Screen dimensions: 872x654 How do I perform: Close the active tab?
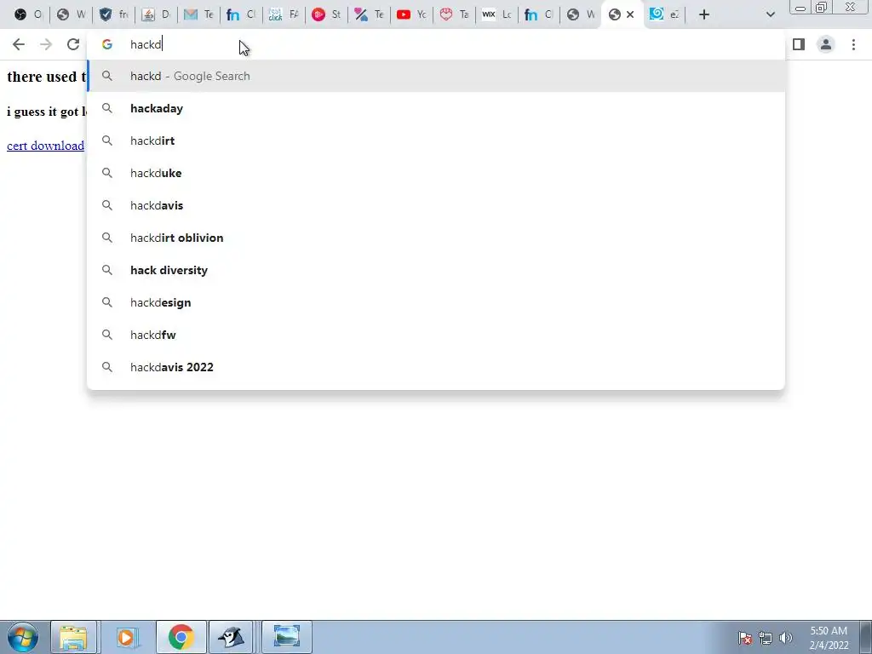630,14
